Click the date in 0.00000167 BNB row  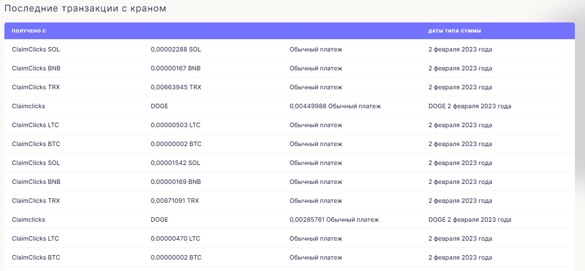[460, 68]
